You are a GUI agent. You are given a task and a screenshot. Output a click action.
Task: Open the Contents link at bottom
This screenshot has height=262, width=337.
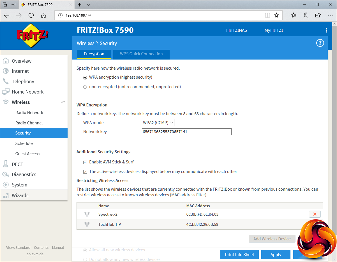pyautogui.click(x=41, y=247)
